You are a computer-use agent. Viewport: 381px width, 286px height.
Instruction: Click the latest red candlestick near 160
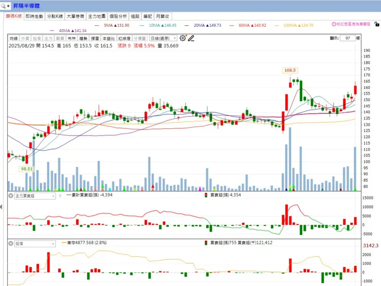click(355, 90)
